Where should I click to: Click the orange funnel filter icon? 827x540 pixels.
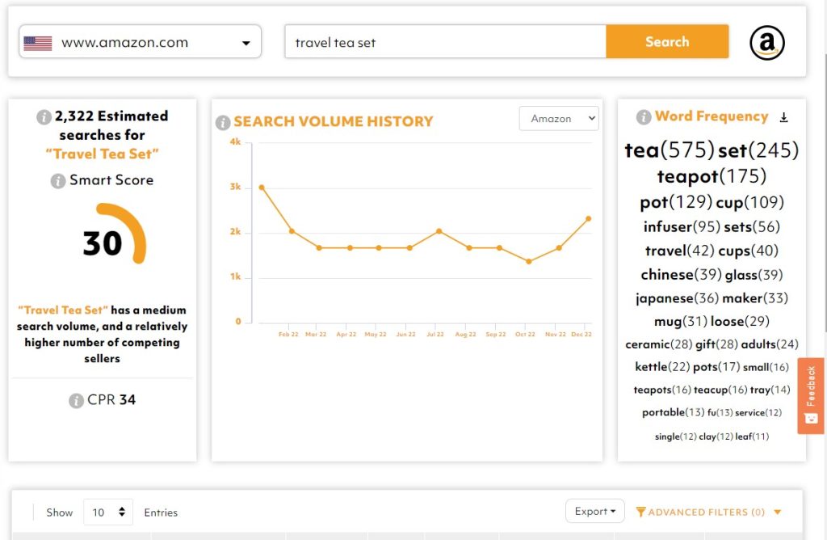coord(640,512)
